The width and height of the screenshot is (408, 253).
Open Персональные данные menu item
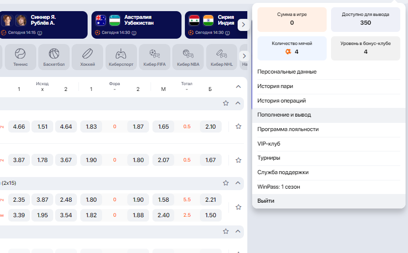tap(329, 72)
